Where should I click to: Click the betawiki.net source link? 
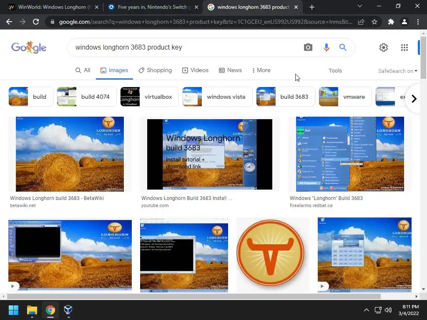(23, 205)
